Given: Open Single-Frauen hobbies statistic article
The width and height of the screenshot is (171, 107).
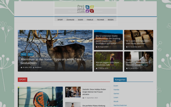Looking at the screenshot, I should click(x=137, y=62).
